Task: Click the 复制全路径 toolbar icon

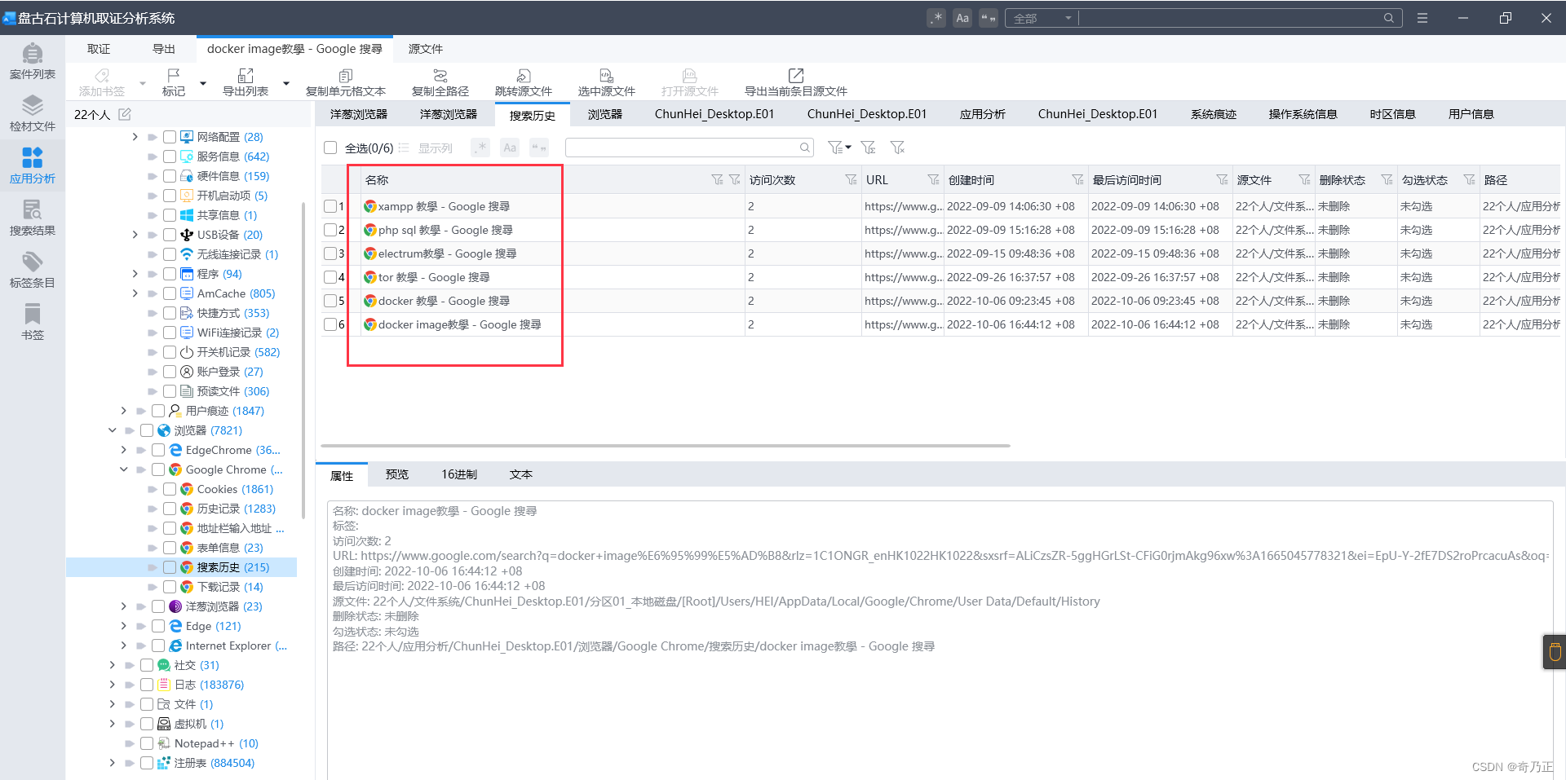Action: [x=440, y=75]
